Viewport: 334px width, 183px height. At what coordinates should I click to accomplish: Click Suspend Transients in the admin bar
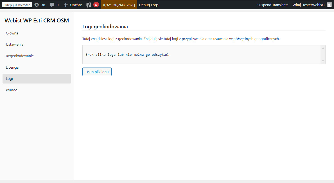[x=273, y=5]
